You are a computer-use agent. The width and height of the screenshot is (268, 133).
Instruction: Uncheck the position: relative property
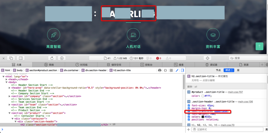tap(189, 120)
